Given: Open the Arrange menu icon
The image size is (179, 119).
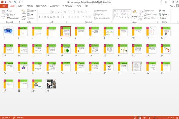Looking at the screenshot, I should pos(135,12).
